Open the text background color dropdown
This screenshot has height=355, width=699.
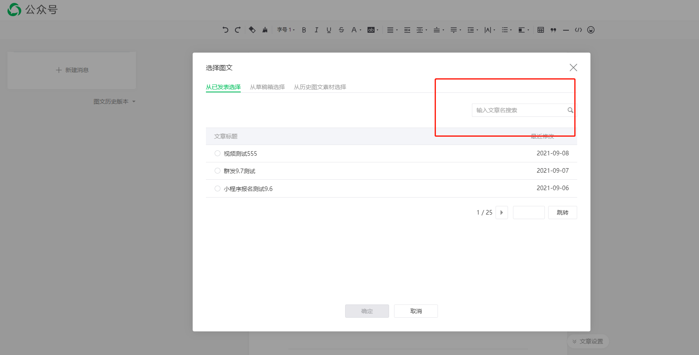pyautogui.click(x=373, y=30)
